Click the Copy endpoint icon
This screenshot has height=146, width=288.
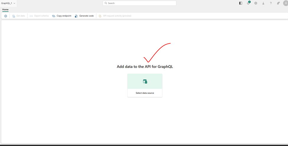[53, 16]
